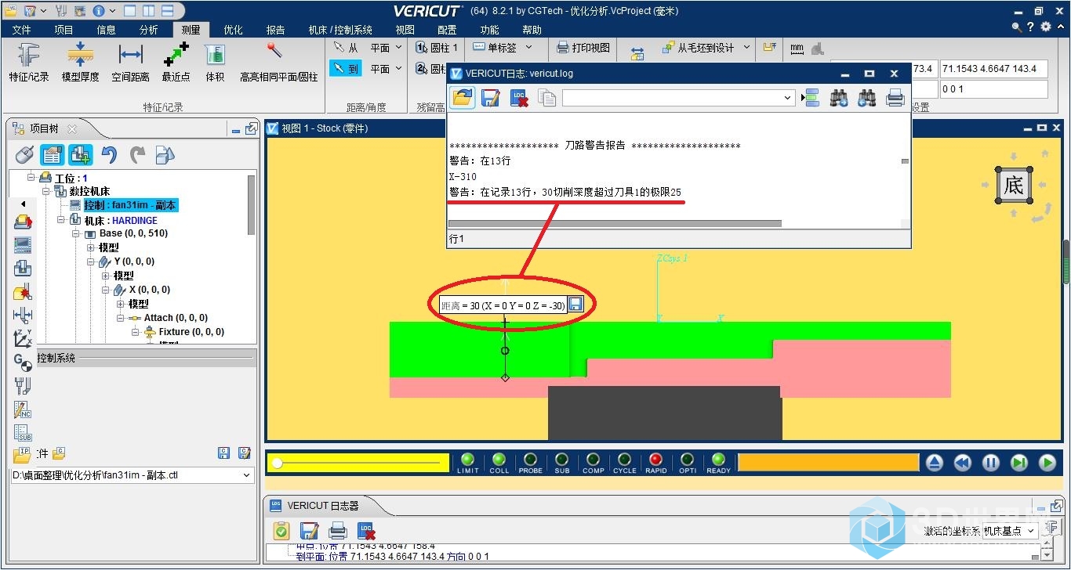Search forward binoculars in log window

coord(838,98)
